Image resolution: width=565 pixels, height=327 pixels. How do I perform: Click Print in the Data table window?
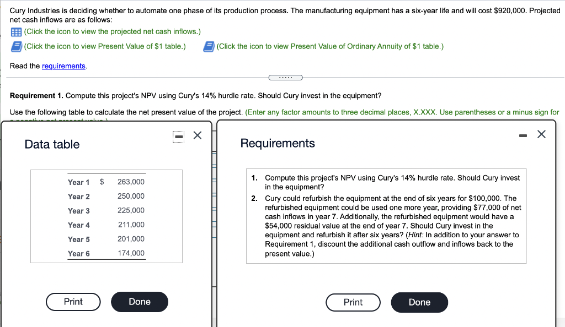[x=73, y=302]
